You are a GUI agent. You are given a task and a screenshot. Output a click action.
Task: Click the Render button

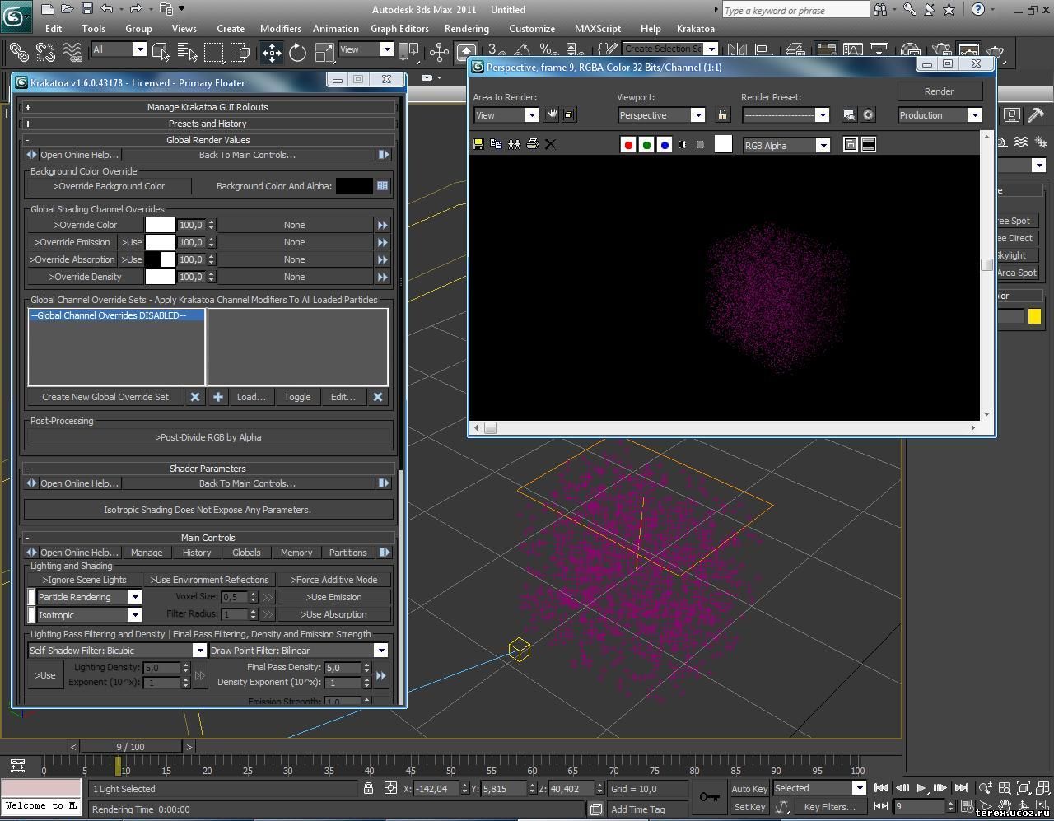[939, 91]
